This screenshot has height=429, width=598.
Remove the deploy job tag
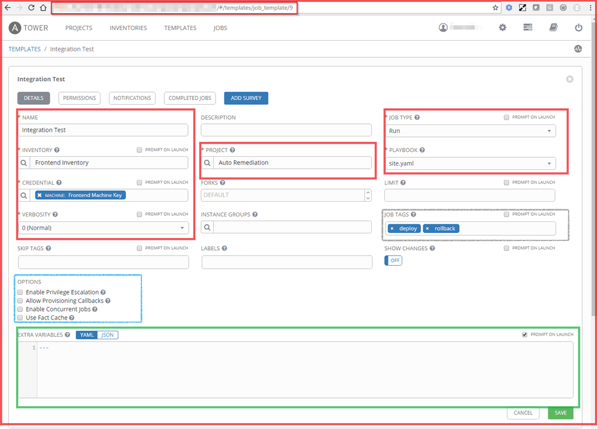(392, 229)
